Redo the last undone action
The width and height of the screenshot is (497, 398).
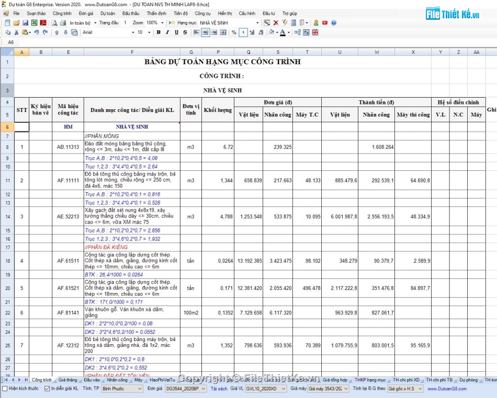click(x=46, y=32)
